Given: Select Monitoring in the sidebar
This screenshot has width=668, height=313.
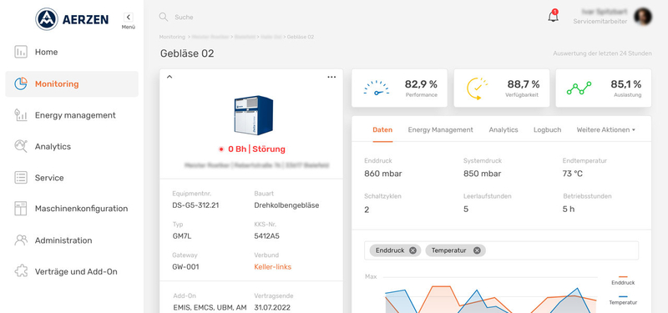Looking at the screenshot, I should 72,84.
